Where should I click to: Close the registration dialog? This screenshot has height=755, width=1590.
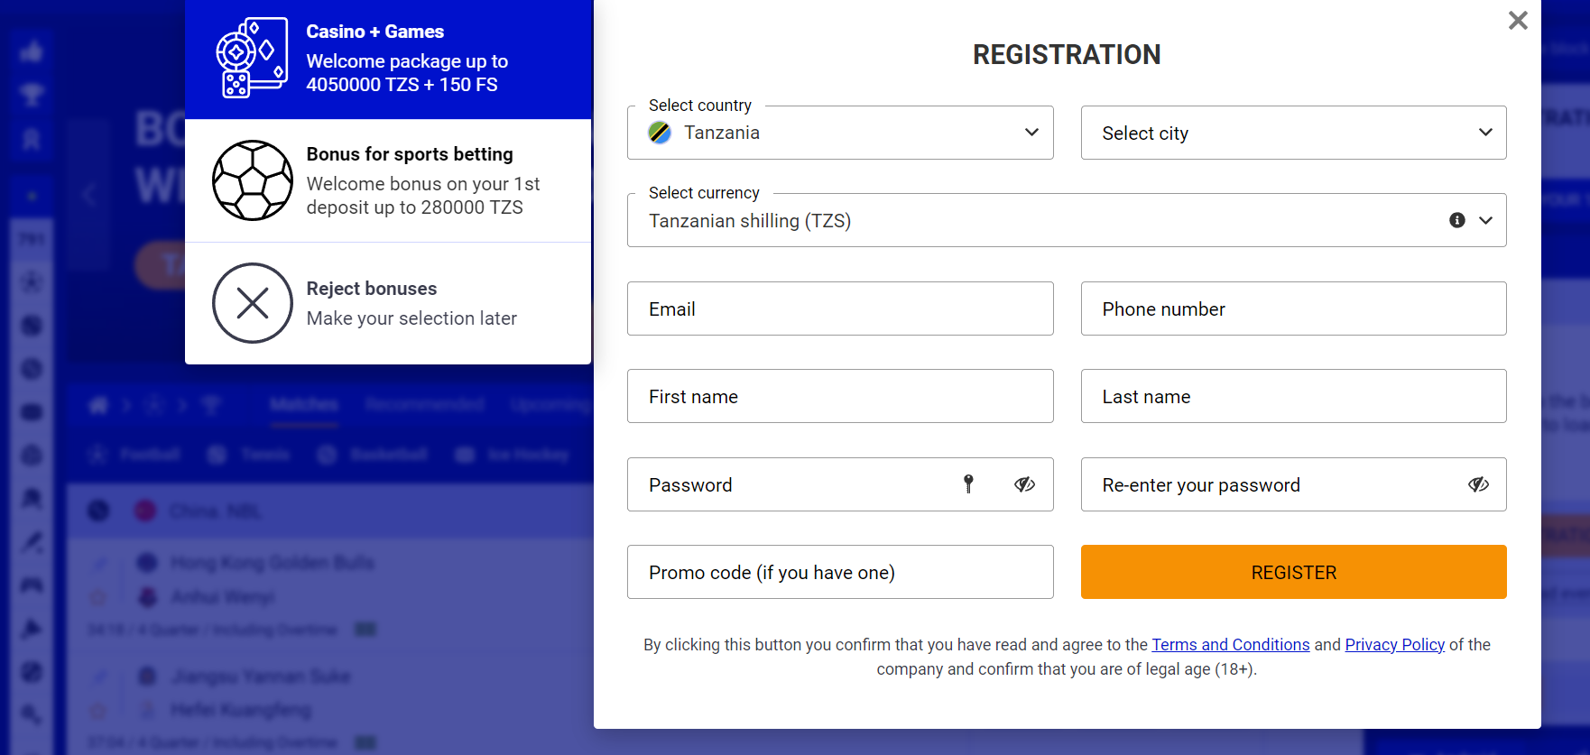(1517, 21)
